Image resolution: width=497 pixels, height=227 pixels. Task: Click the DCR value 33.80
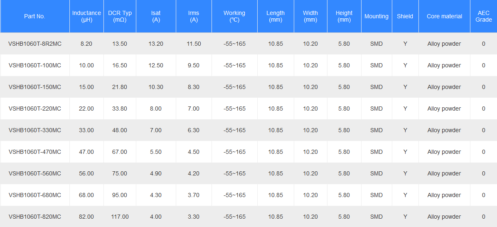click(120, 109)
